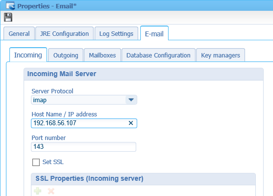Click the SSL Properties (Incoming server) header
273x196 pixels.
(x=143, y=179)
